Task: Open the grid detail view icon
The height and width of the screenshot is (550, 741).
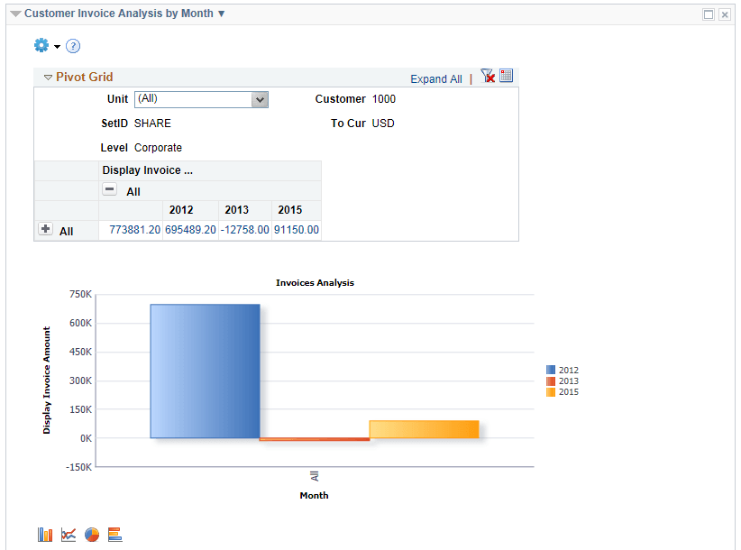Action: pyautogui.click(x=506, y=76)
